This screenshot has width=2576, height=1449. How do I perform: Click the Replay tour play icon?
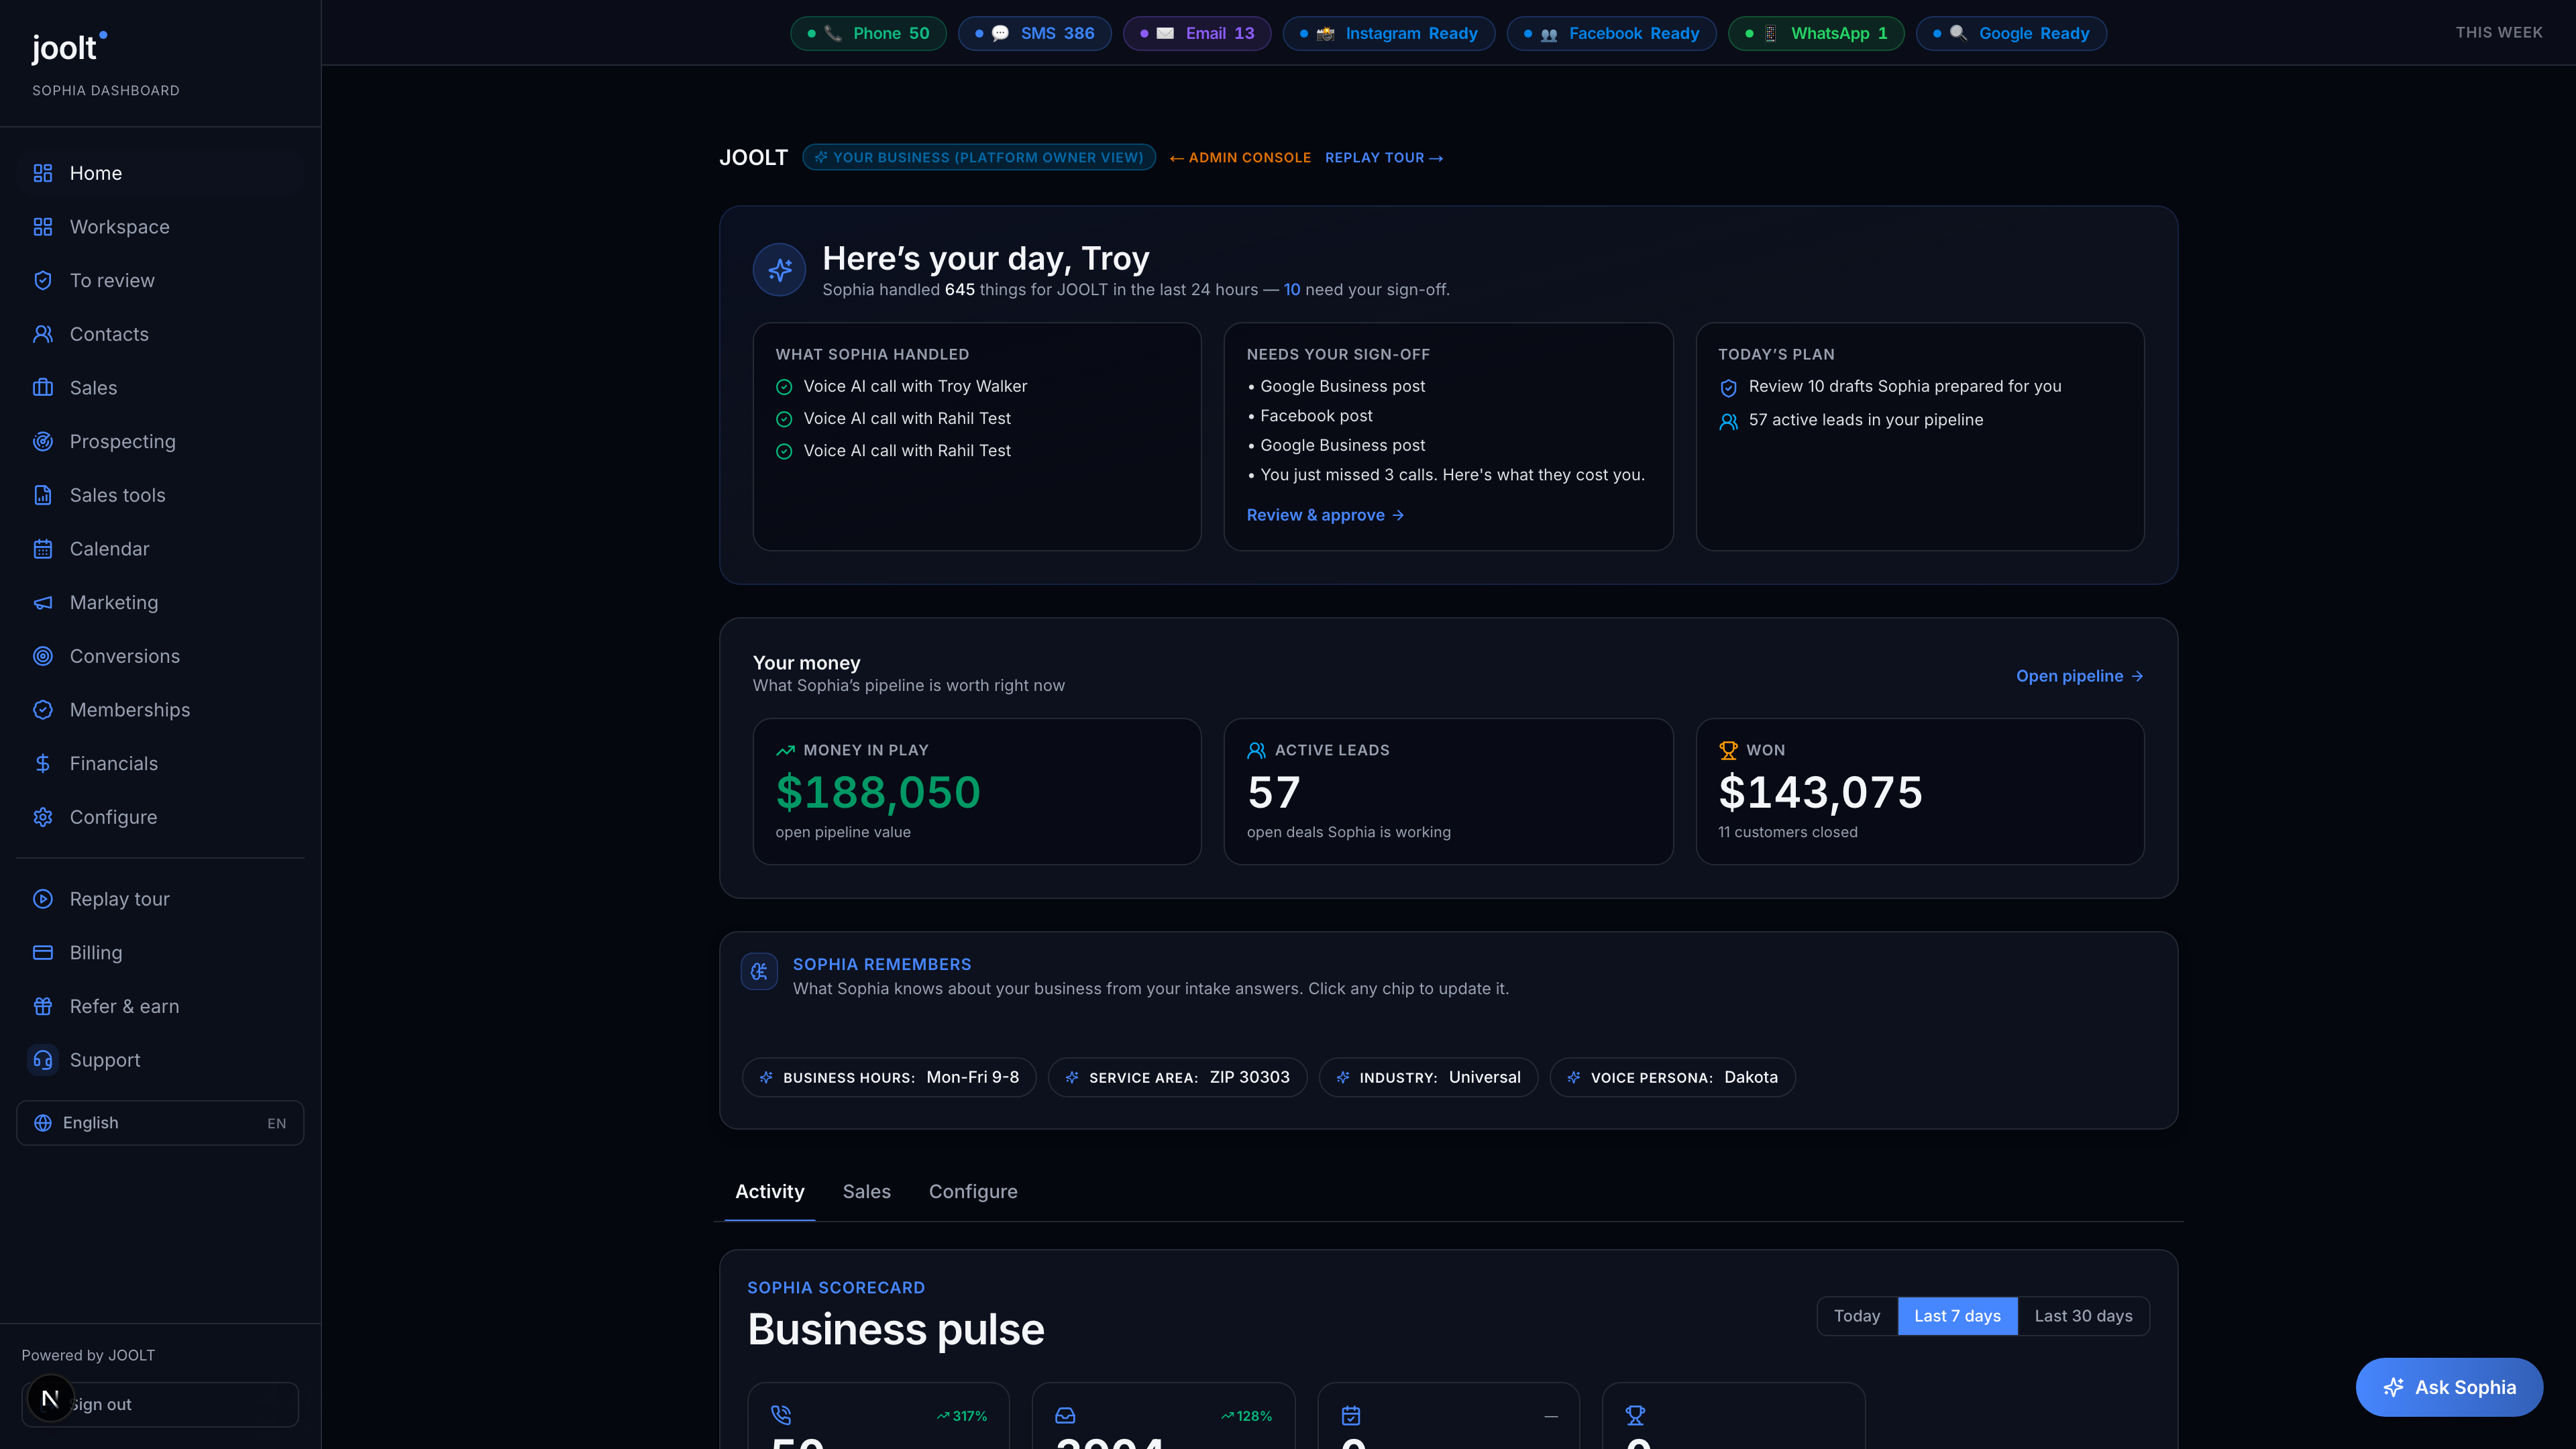42,899
